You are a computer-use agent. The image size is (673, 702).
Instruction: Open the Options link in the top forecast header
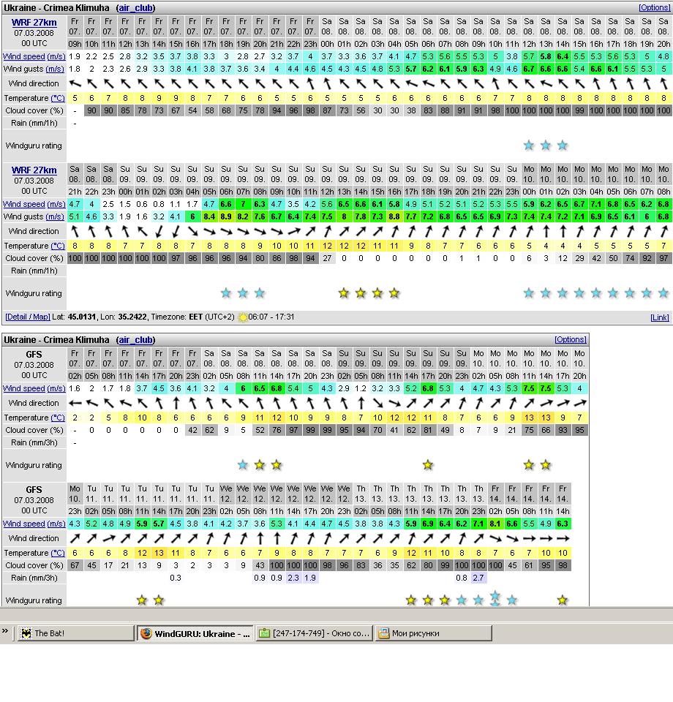[x=653, y=7]
